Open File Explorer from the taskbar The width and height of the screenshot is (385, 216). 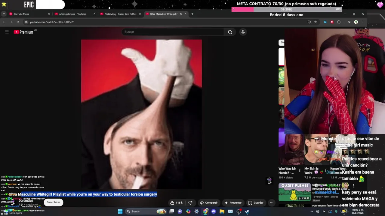(222, 211)
